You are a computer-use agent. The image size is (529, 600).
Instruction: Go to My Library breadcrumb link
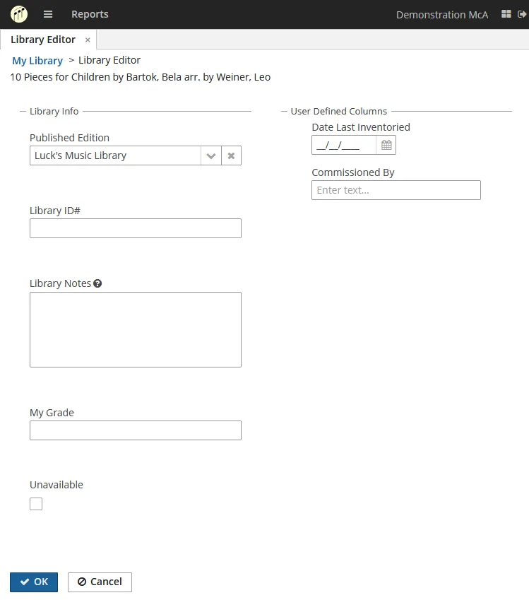(x=37, y=61)
